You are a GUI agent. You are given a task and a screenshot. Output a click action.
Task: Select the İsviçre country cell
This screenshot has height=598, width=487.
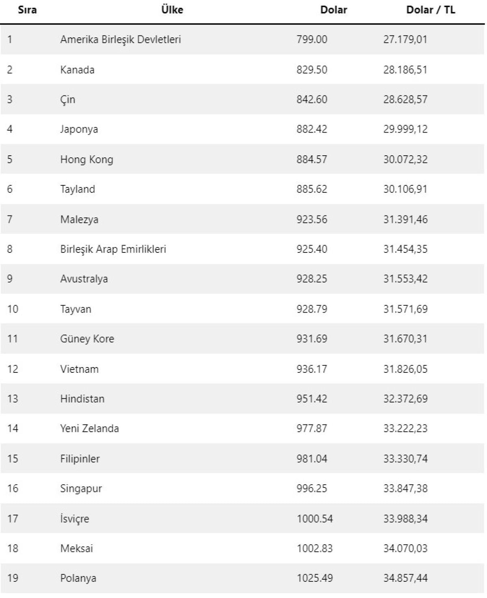tap(74, 519)
